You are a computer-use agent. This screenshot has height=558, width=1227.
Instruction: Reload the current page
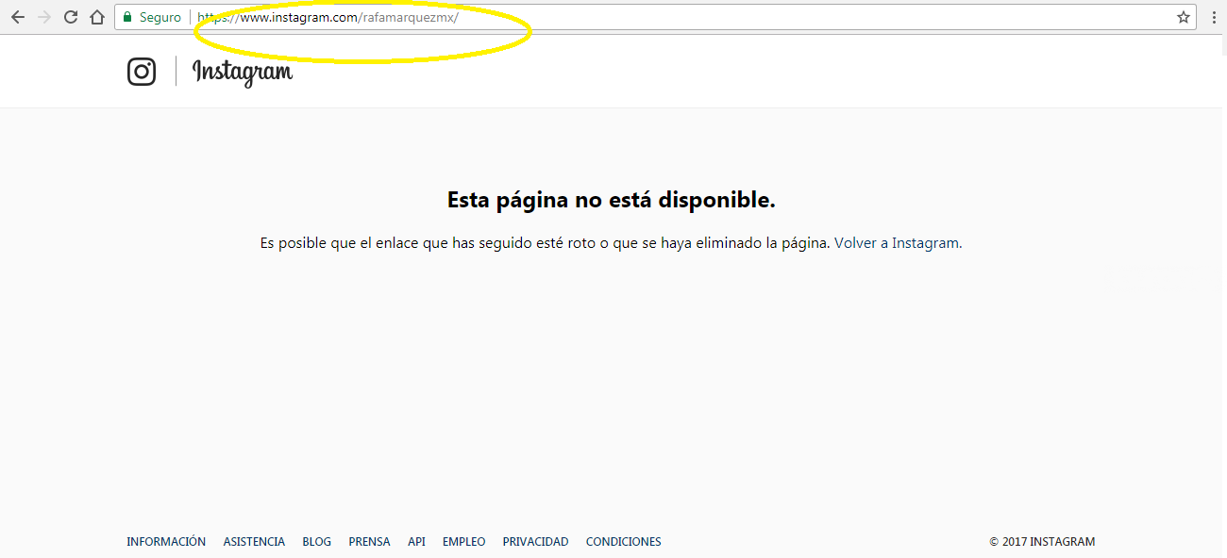tap(71, 17)
